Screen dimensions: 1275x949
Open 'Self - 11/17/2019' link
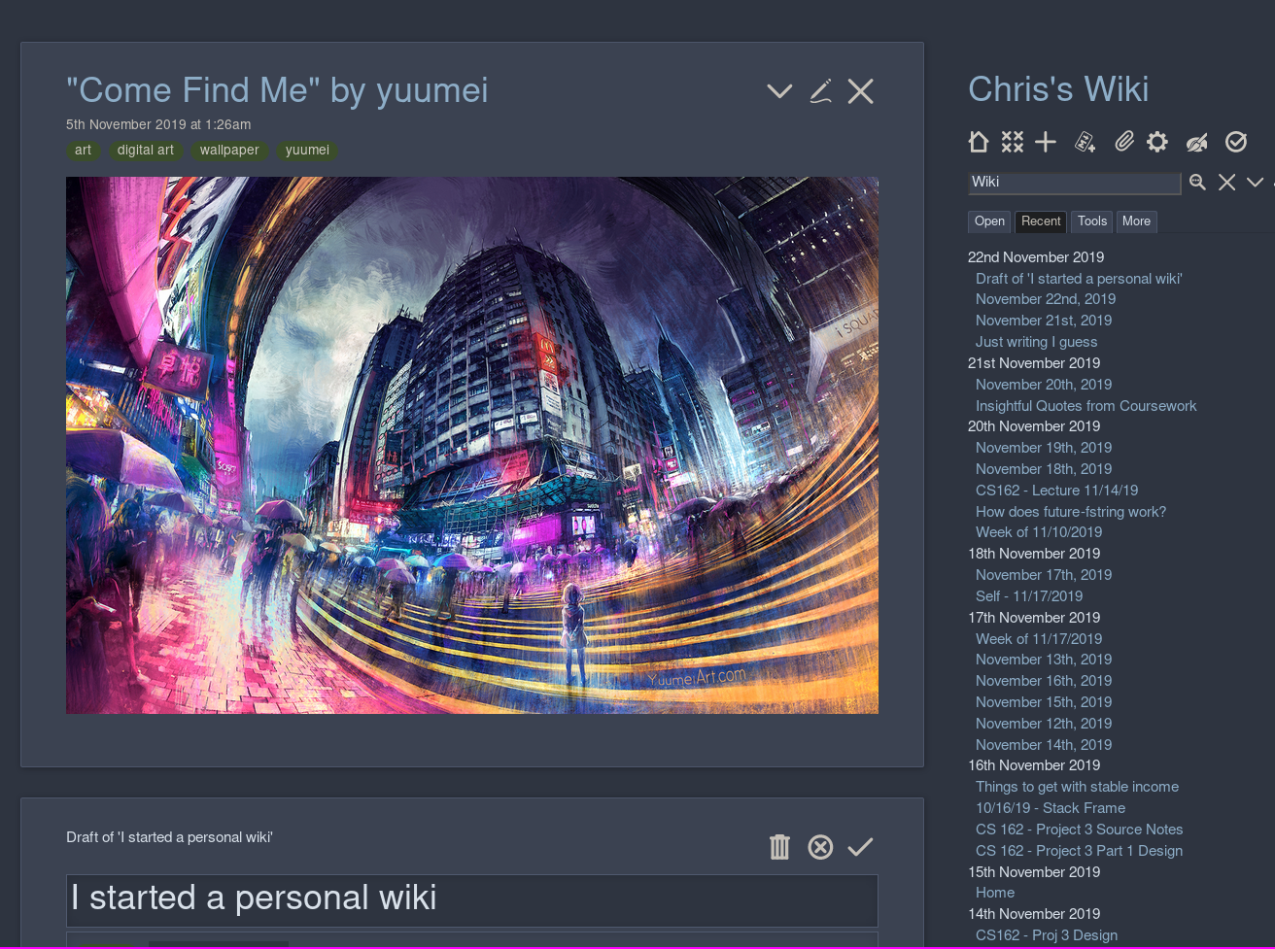1029,596
